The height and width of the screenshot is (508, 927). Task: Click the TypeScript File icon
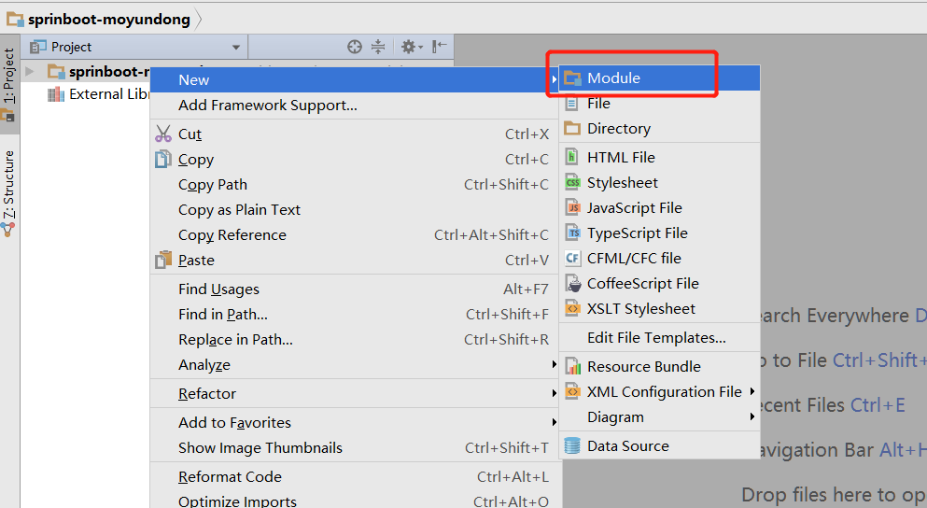(572, 233)
